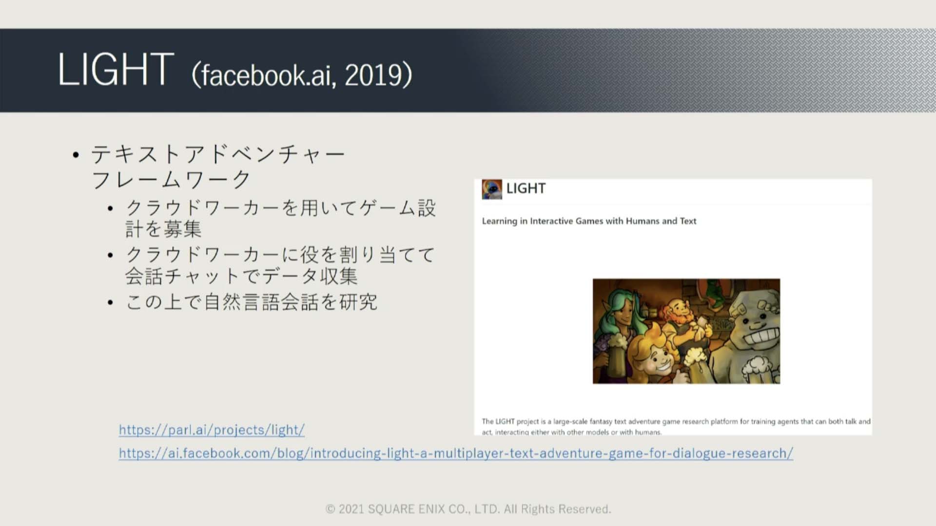Open the ai.facebook.com blog link
The width and height of the screenshot is (936, 526).
pyautogui.click(x=456, y=453)
